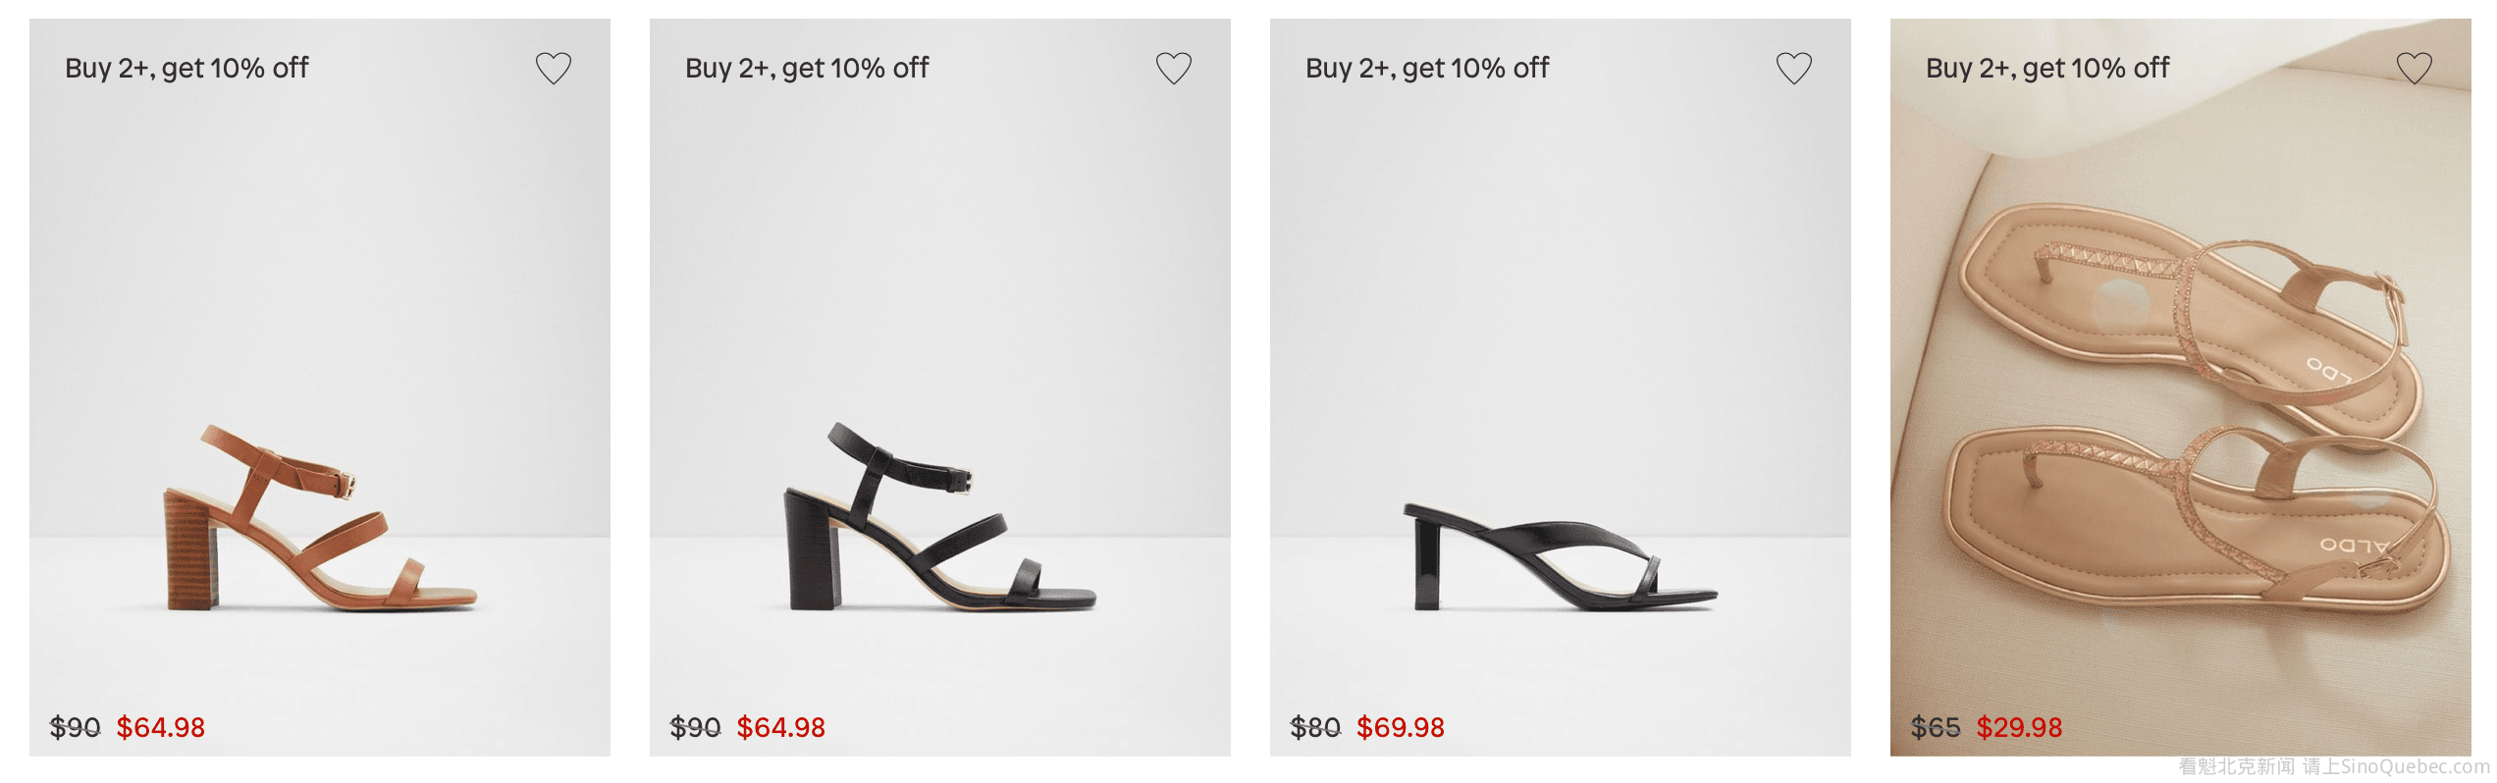
Task: Click the promo text over the rose gold sandals
Action: [2047, 68]
